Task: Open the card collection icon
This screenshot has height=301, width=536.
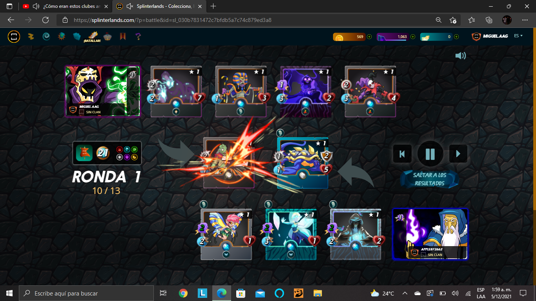Action: pyautogui.click(x=77, y=36)
